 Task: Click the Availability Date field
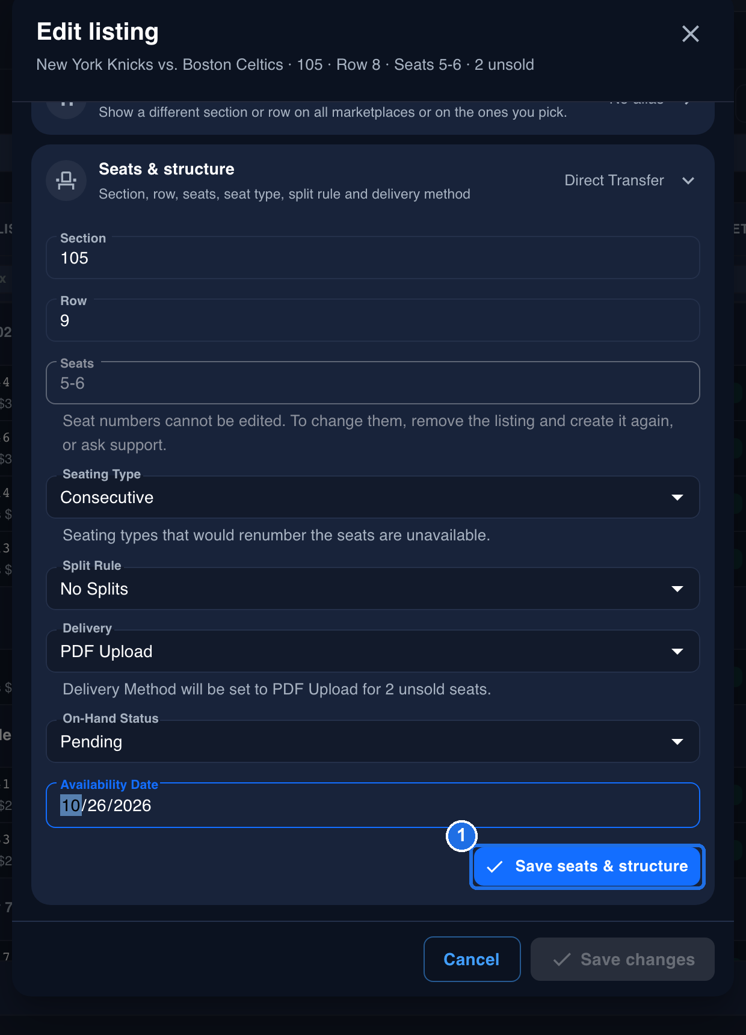373,805
